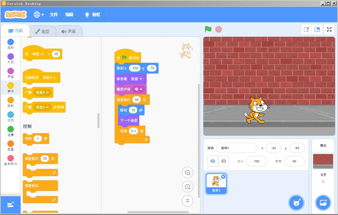Edit the sprite x value -43
Screen dimensions: 338x215
click(x=273, y=148)
